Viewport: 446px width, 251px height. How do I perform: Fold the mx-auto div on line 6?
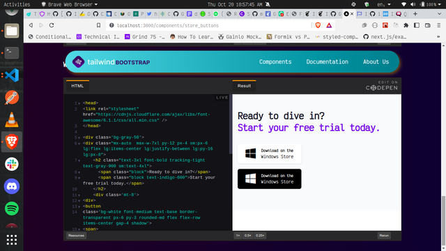tap(79, 144)
